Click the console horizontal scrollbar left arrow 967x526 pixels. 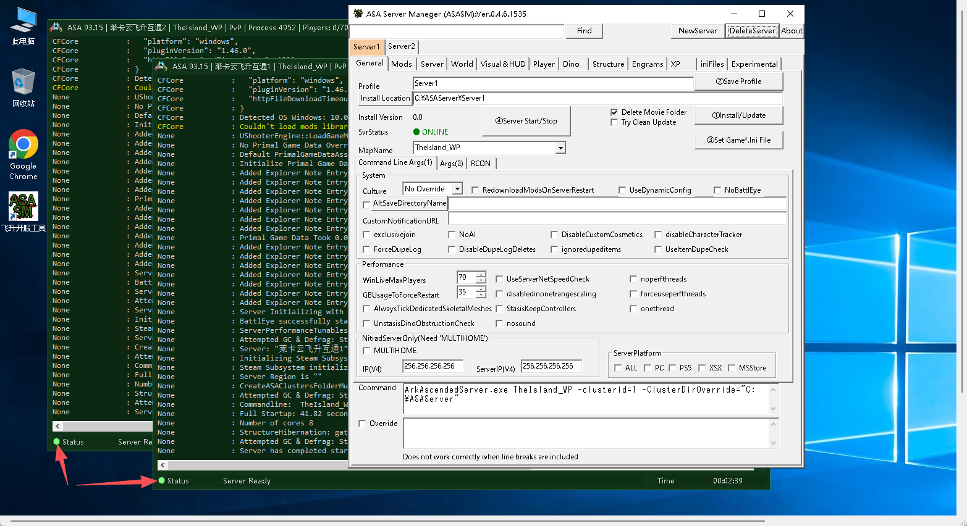tap(163, 465)
